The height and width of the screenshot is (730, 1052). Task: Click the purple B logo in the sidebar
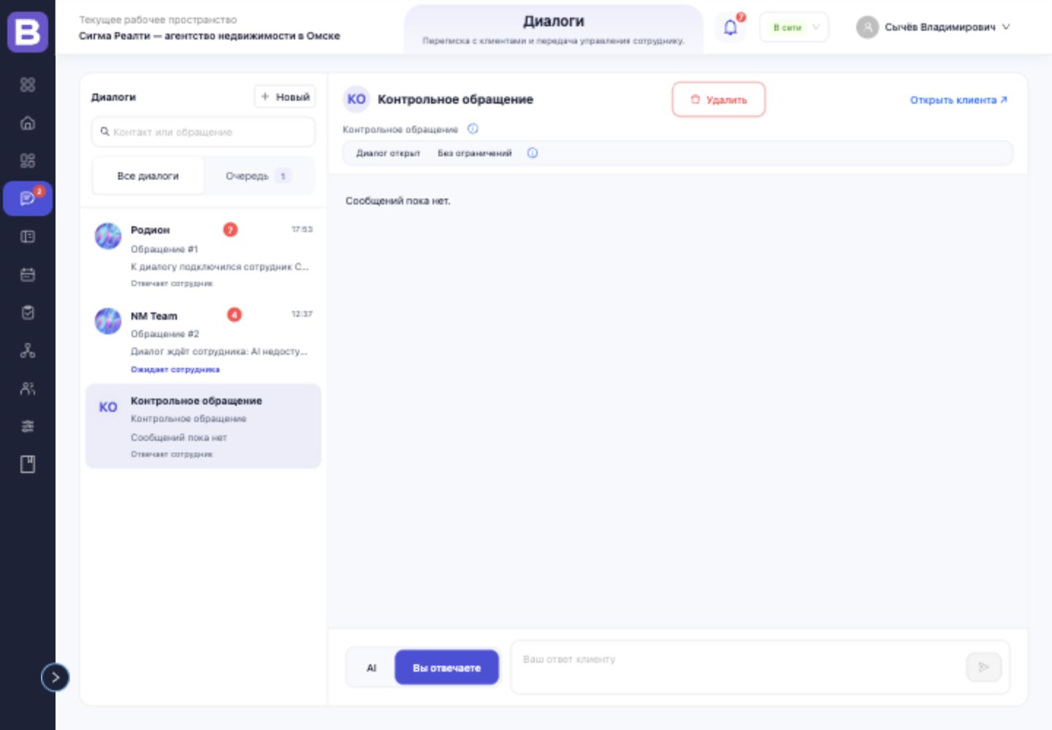pyautogui.click(x=28, y=32)
